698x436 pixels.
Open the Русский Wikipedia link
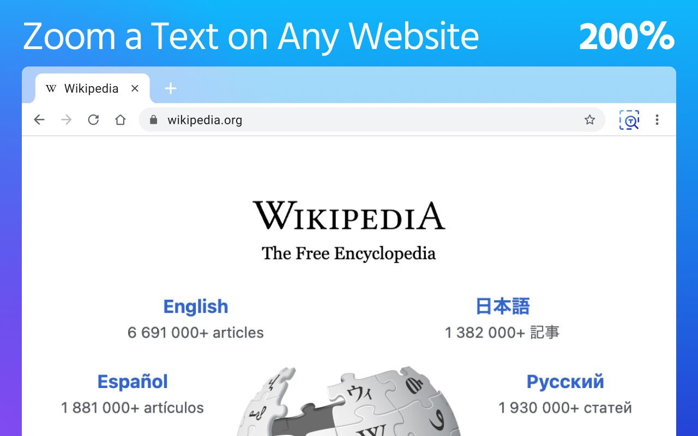tap(565, 381)
